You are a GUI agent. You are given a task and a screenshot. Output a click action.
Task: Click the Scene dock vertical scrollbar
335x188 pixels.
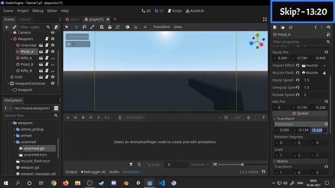coord(58,68)
